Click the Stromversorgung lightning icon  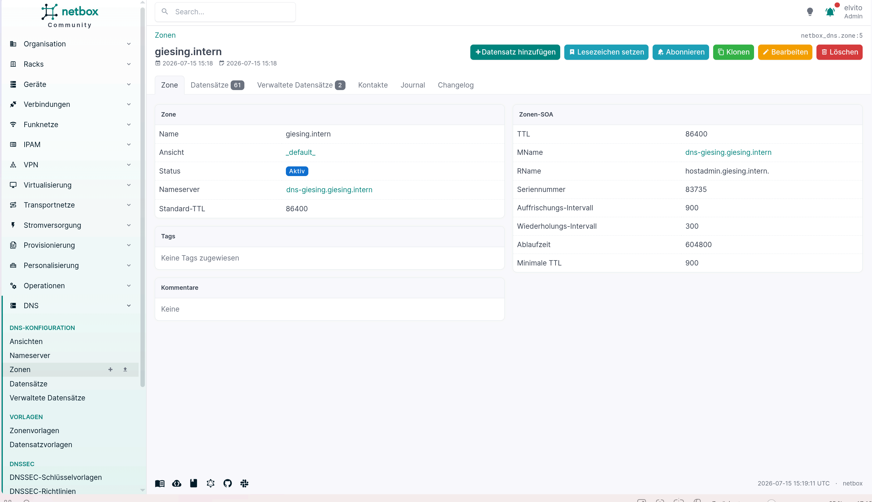click(13, 225)
